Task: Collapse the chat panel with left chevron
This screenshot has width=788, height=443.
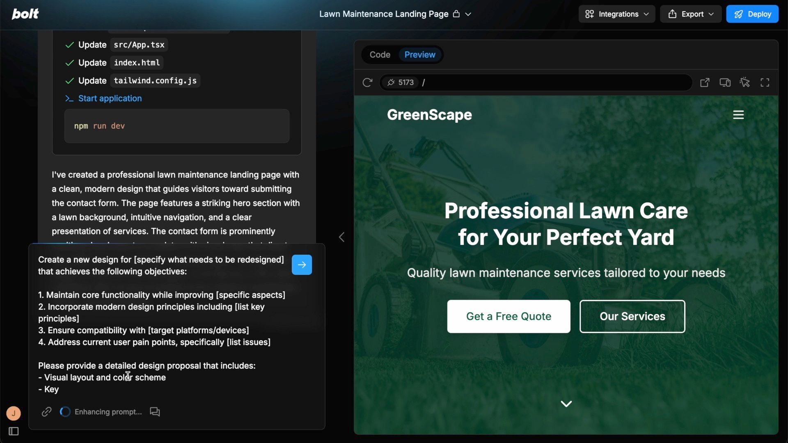Action: tap(341, 237)
